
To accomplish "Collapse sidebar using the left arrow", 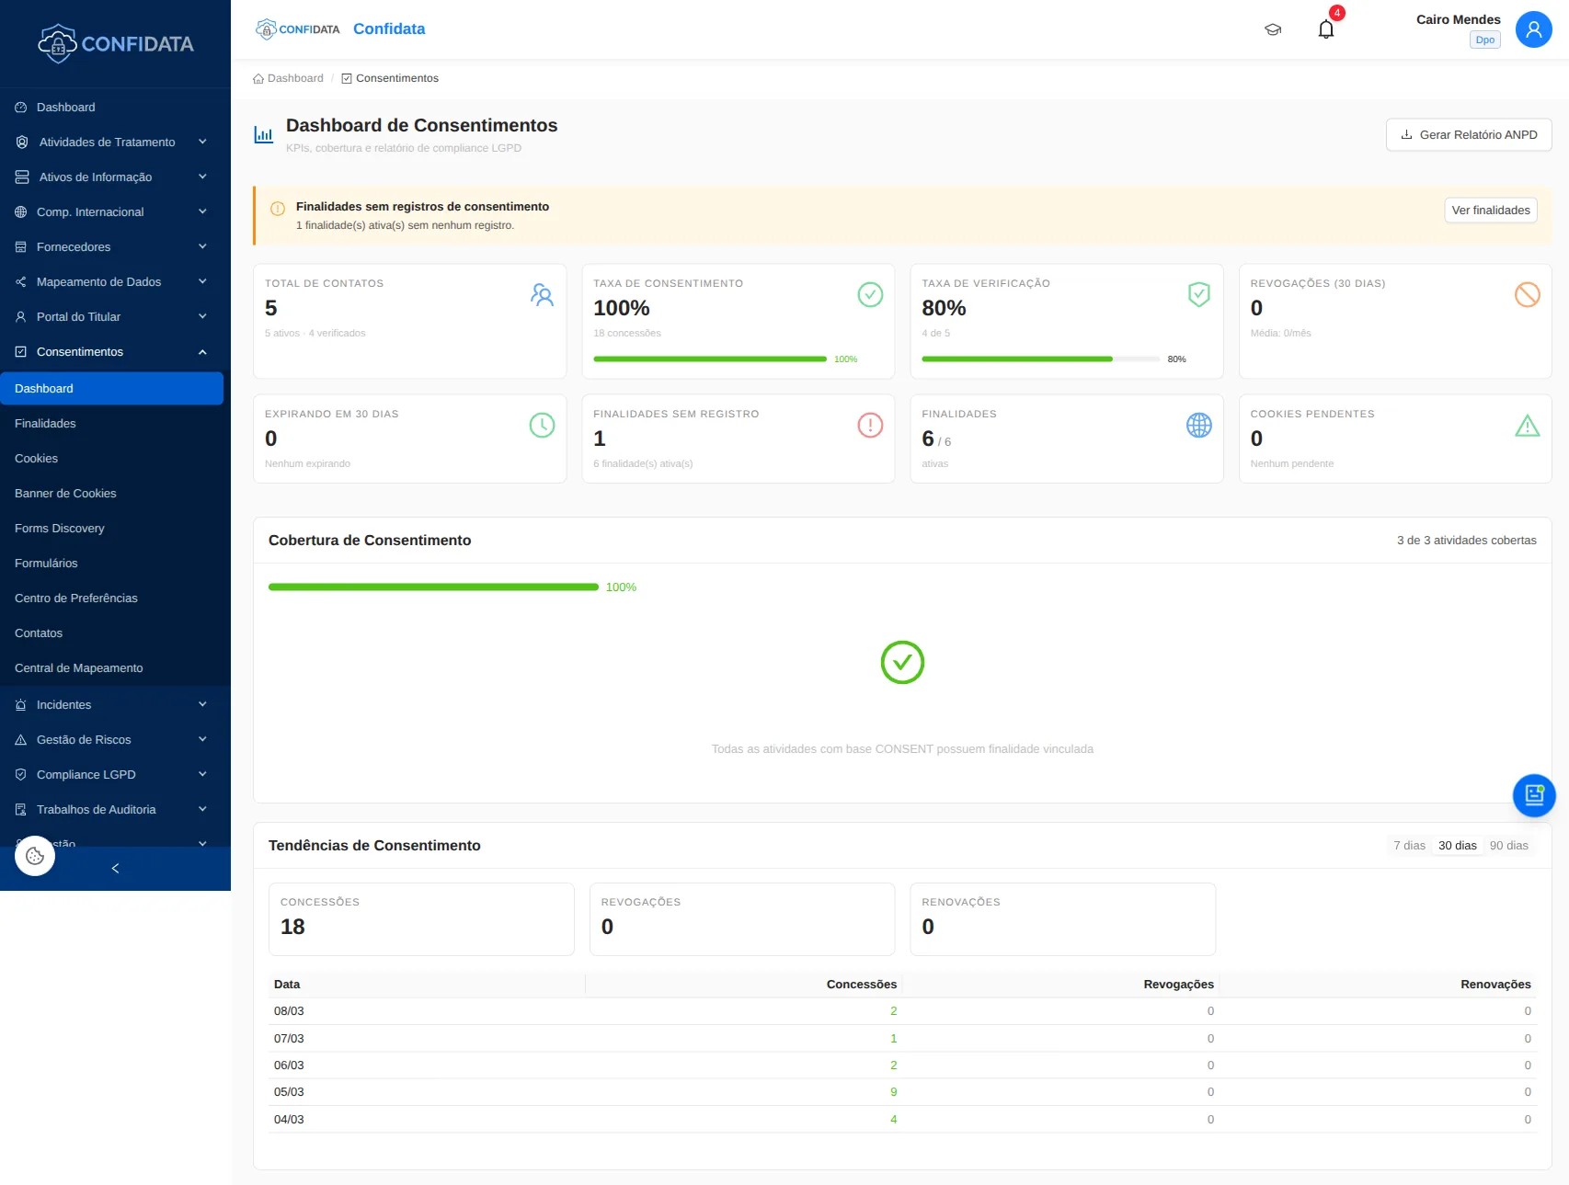I will (115, 869).
